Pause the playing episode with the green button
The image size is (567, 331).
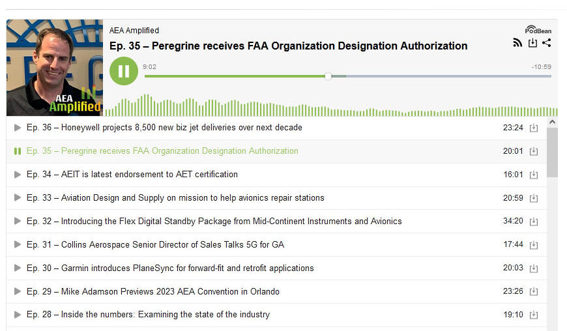124,71
